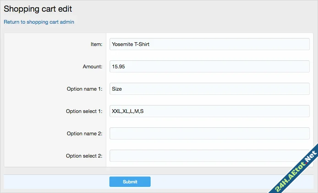The image size is (318, 193).
Task: Click the "Item:" label
Action: [96, 44]
